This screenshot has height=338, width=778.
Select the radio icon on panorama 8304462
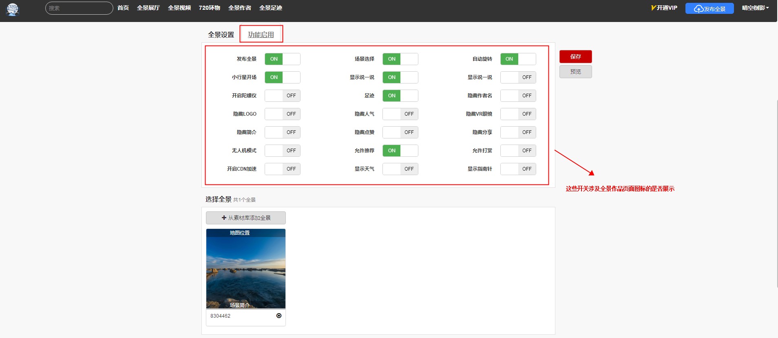[279, 316]
